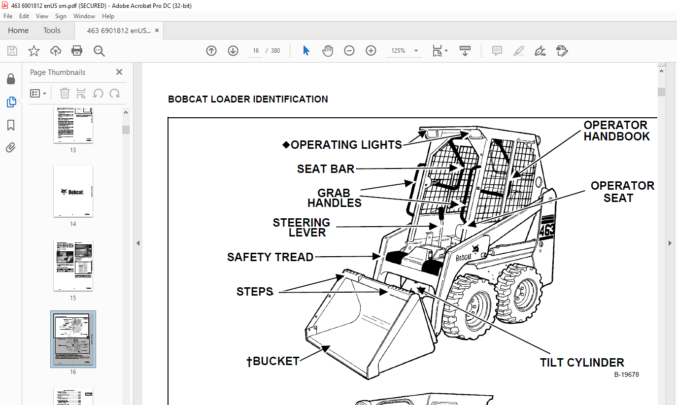Select the Highlight text pen tool

518,51
